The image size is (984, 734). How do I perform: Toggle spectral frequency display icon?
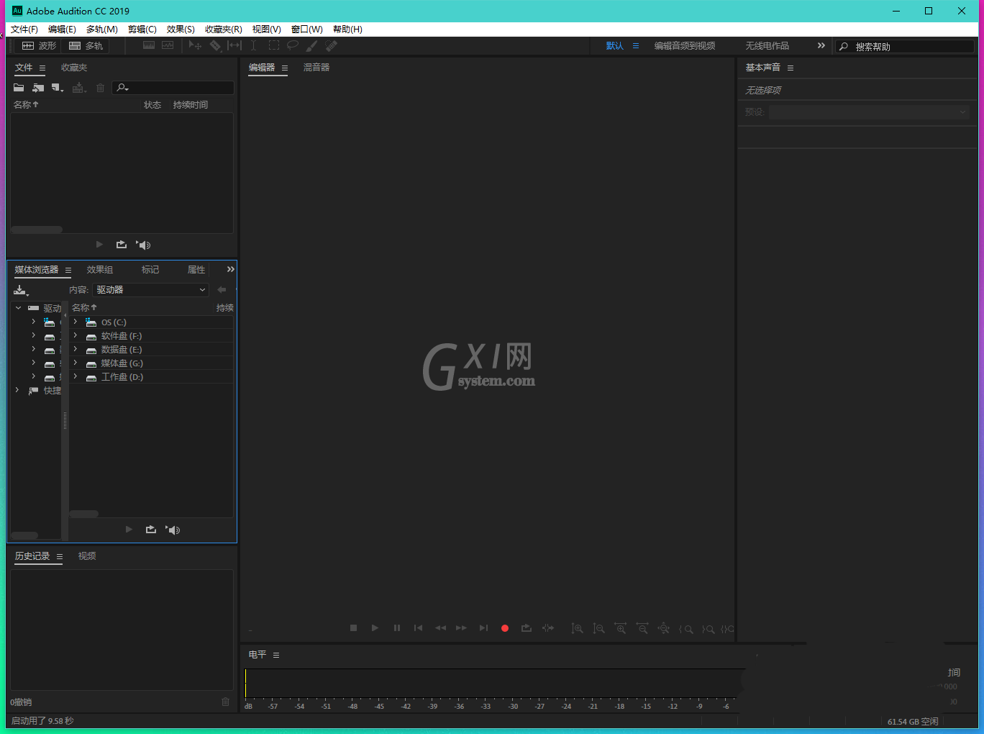pyautogui.click(x=149, y=45)
